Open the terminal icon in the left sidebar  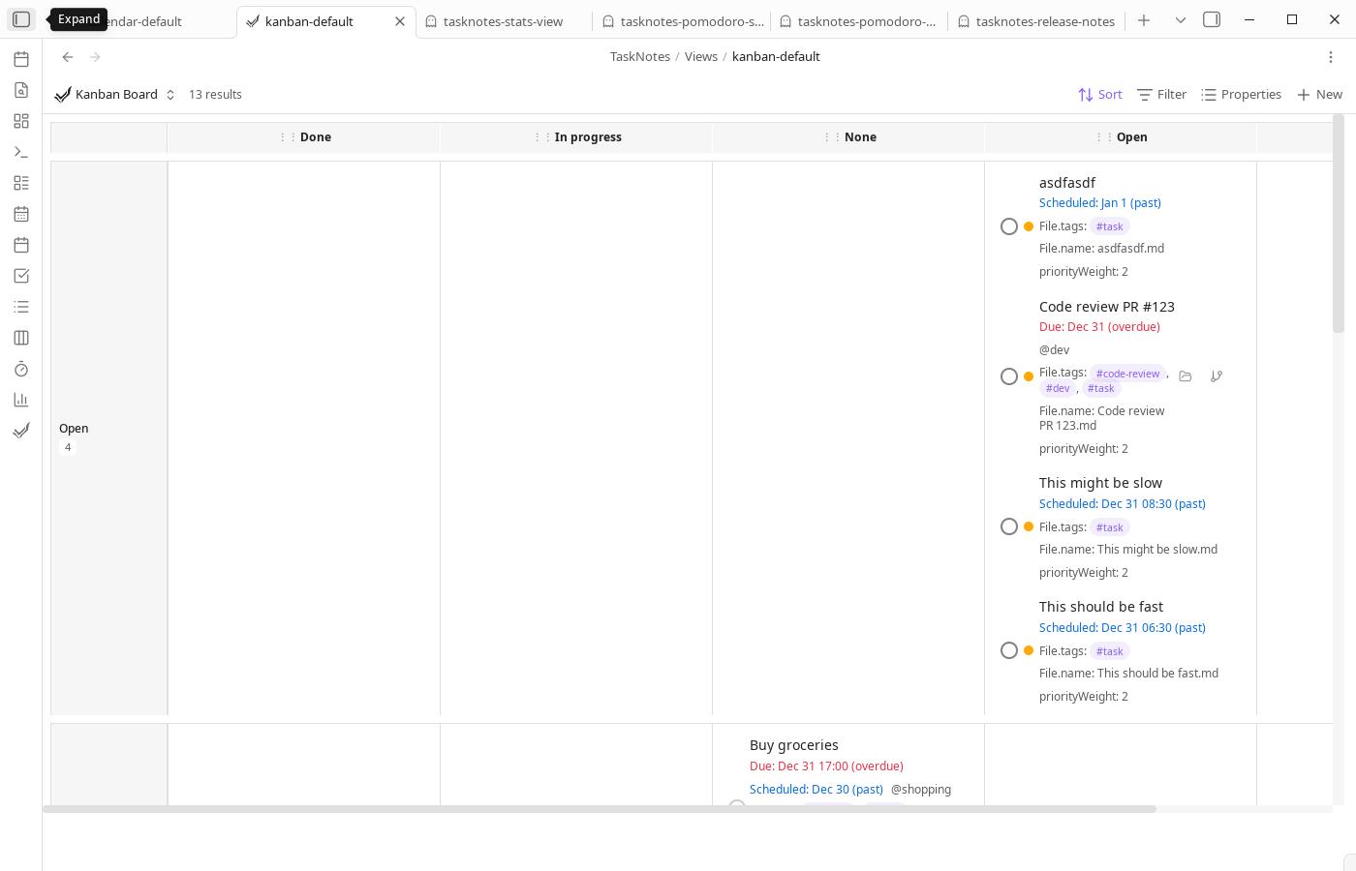coord(21,152)
